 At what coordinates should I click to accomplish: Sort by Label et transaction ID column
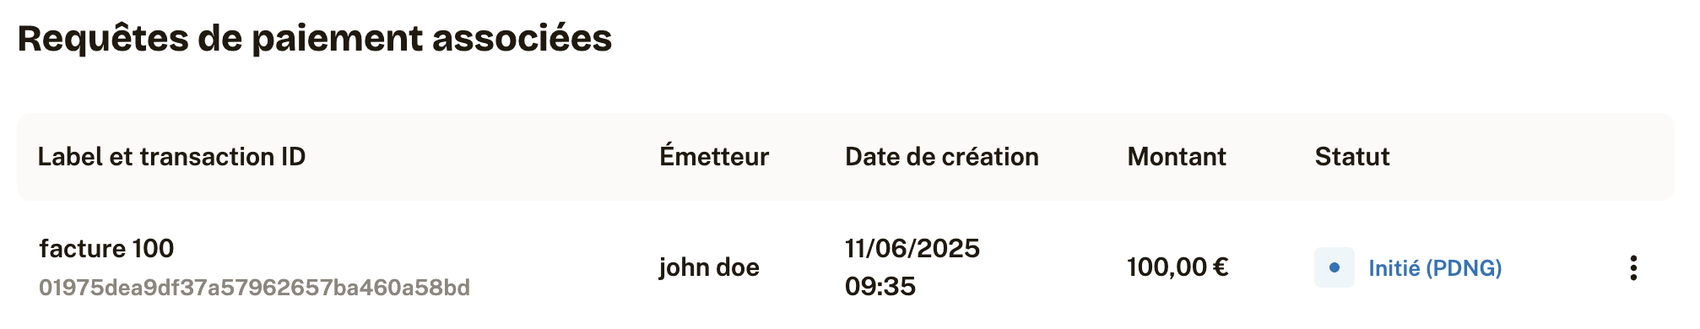point(172,156)
